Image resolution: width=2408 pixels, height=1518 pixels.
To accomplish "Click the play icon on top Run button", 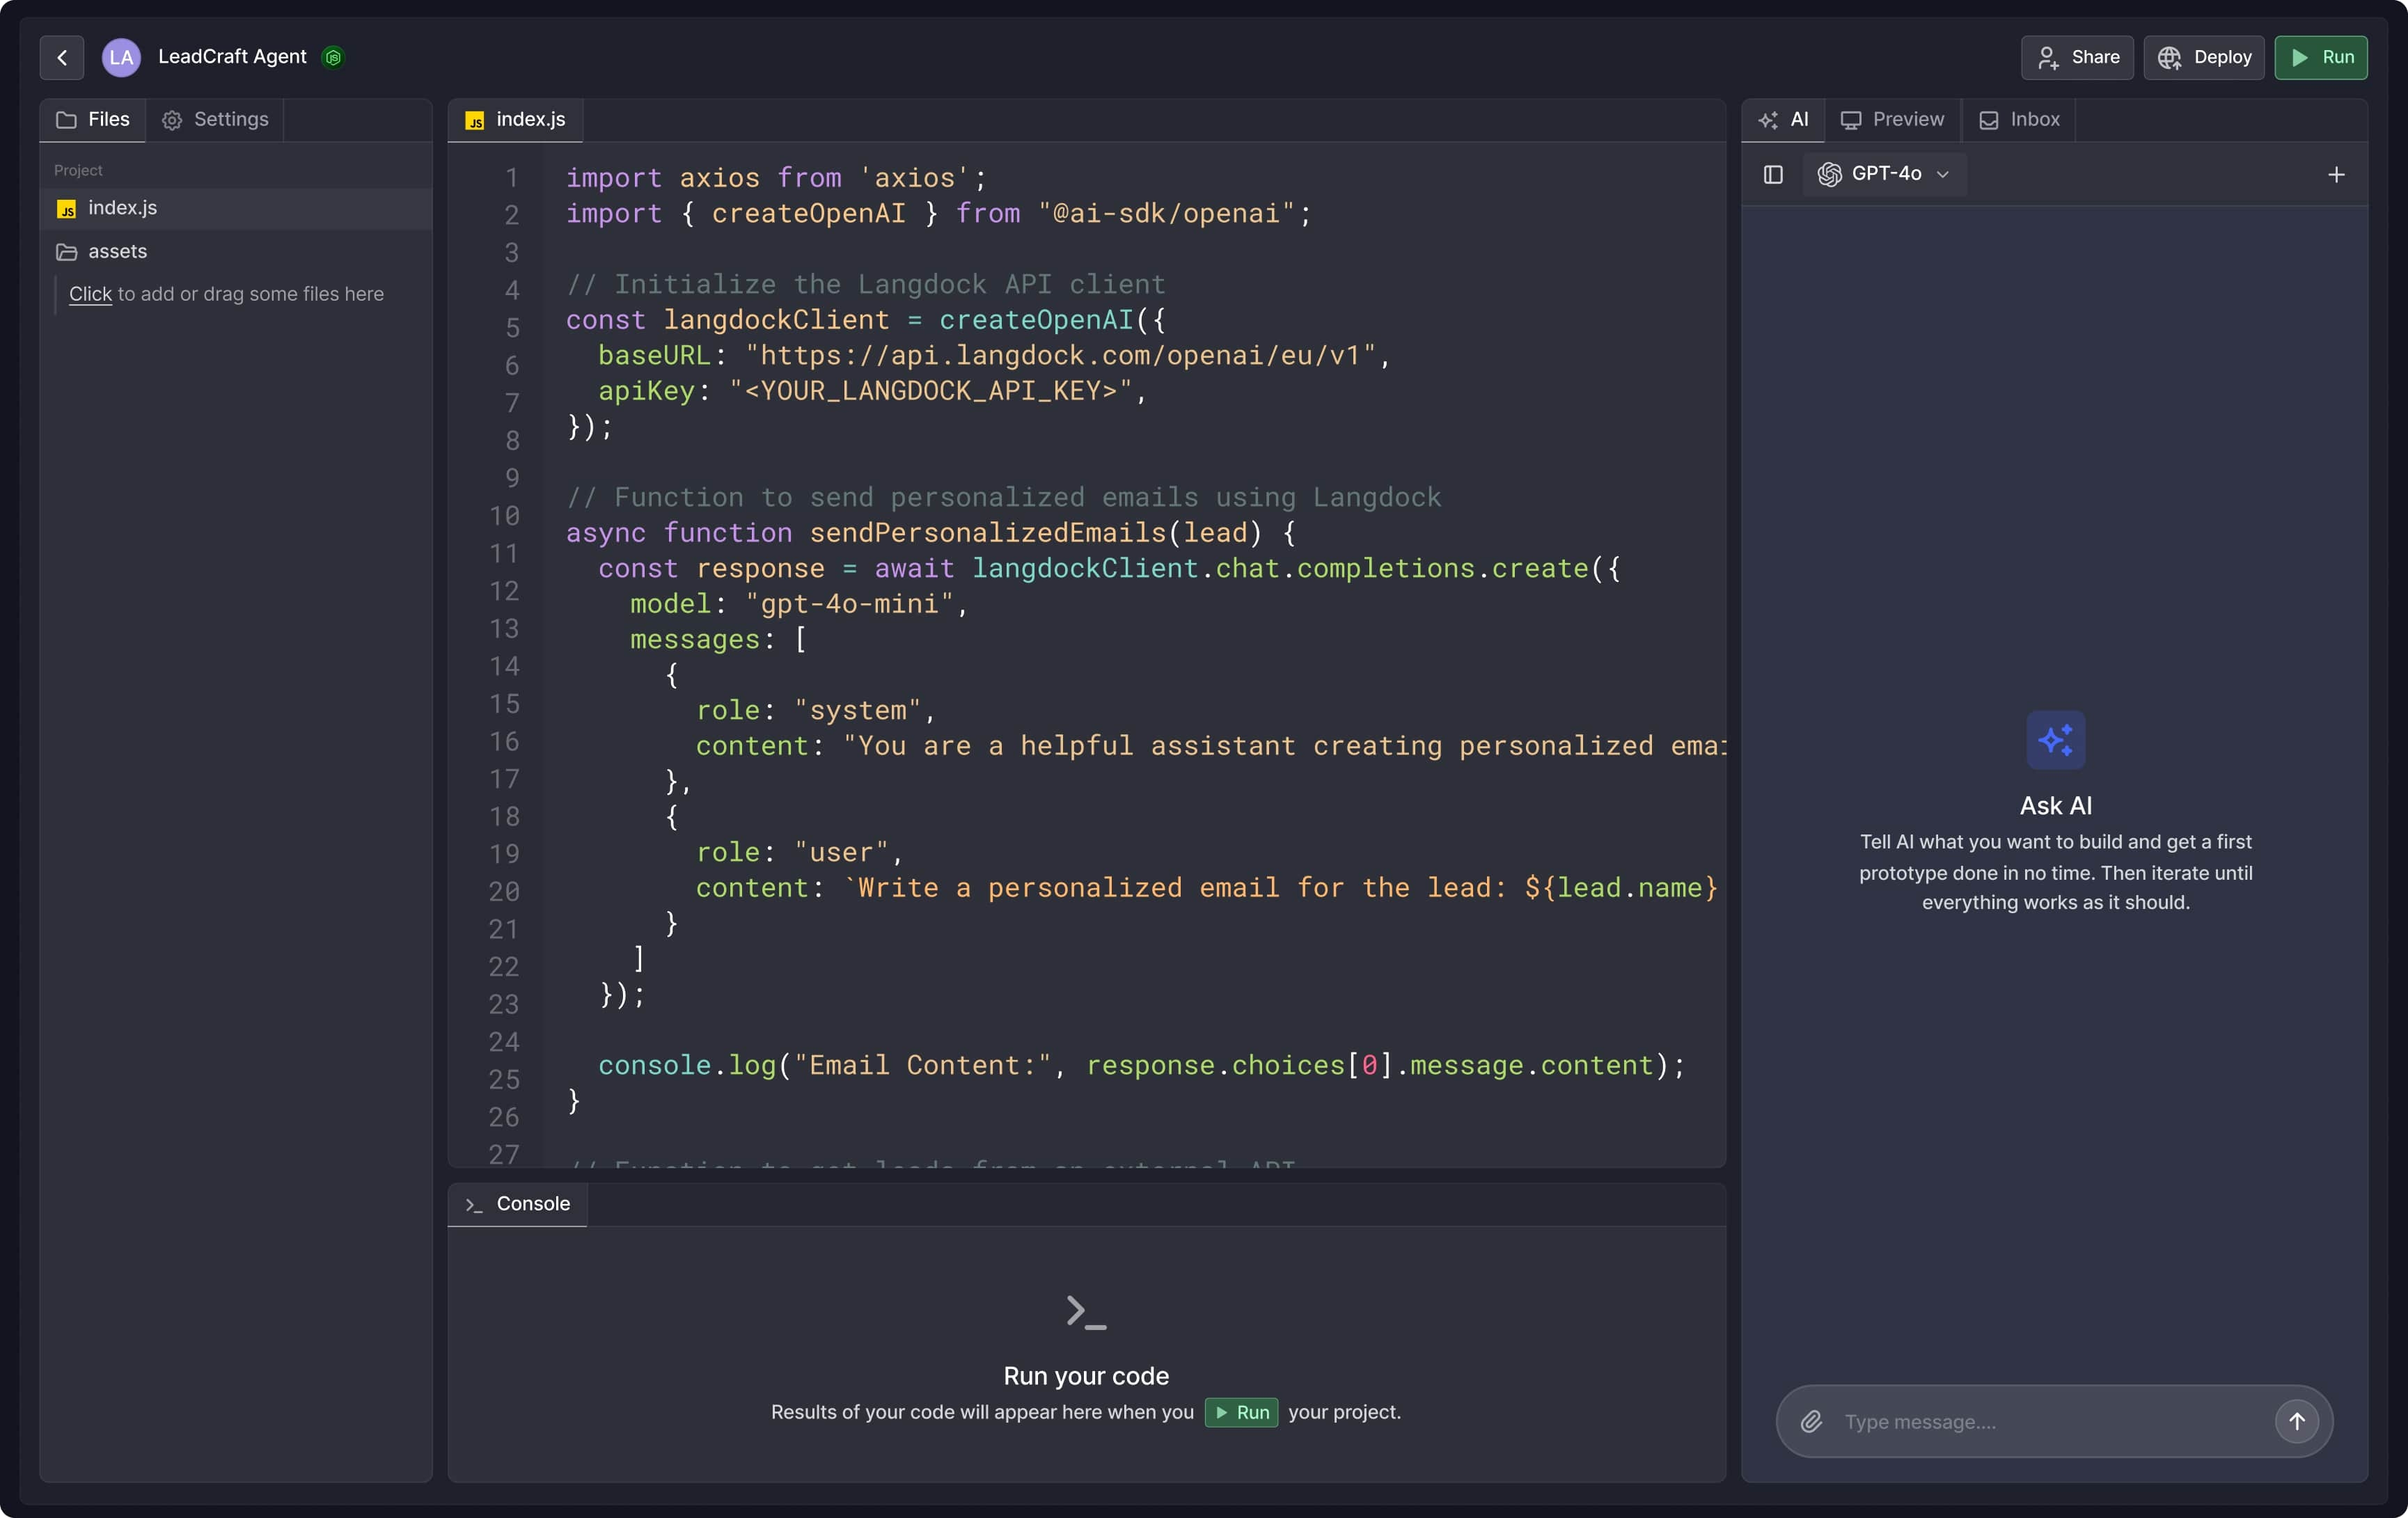I will pyautogui.click(x=2299, y=57).
